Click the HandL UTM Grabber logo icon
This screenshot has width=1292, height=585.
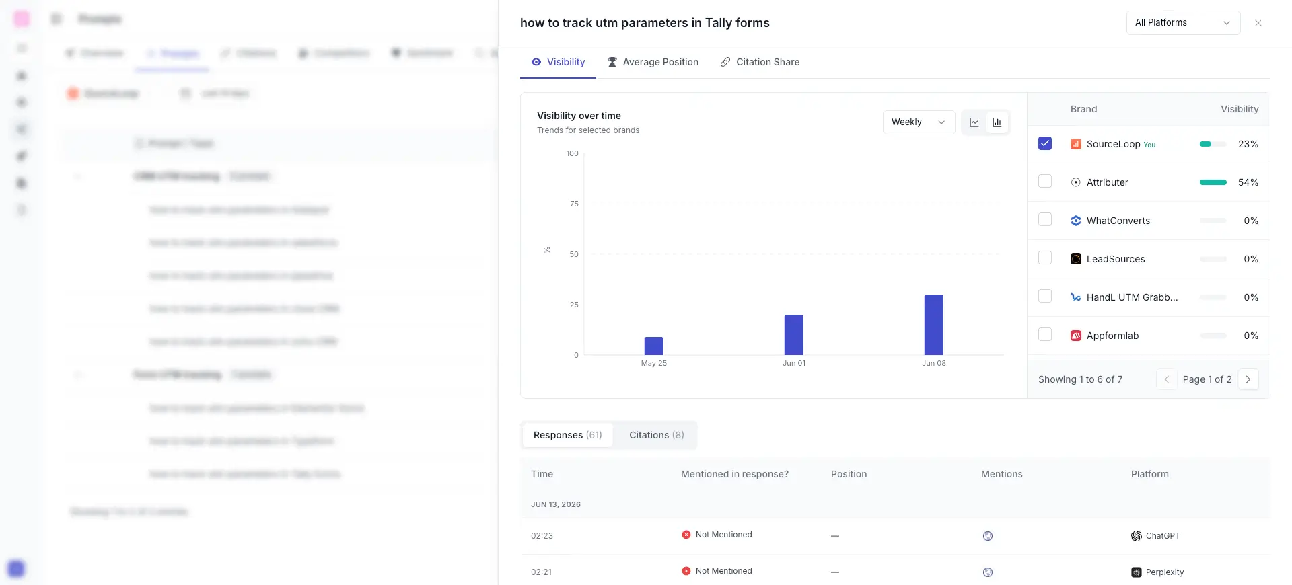1075,297
